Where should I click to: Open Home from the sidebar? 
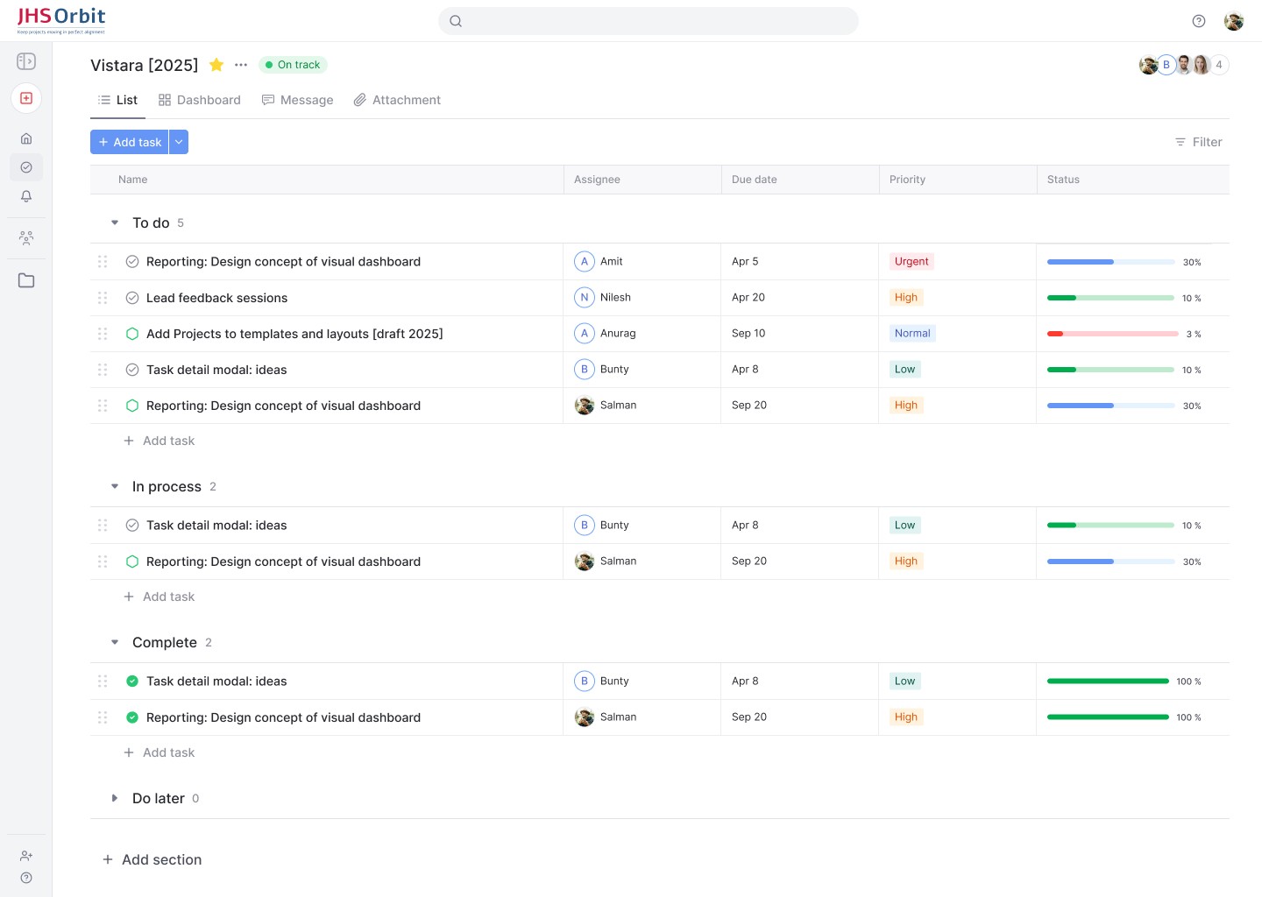(26, 138)
